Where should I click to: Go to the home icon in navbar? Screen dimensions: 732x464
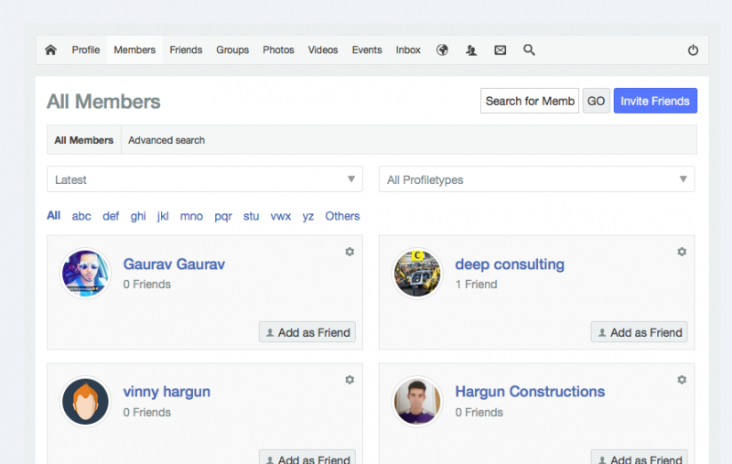[50, 50]
